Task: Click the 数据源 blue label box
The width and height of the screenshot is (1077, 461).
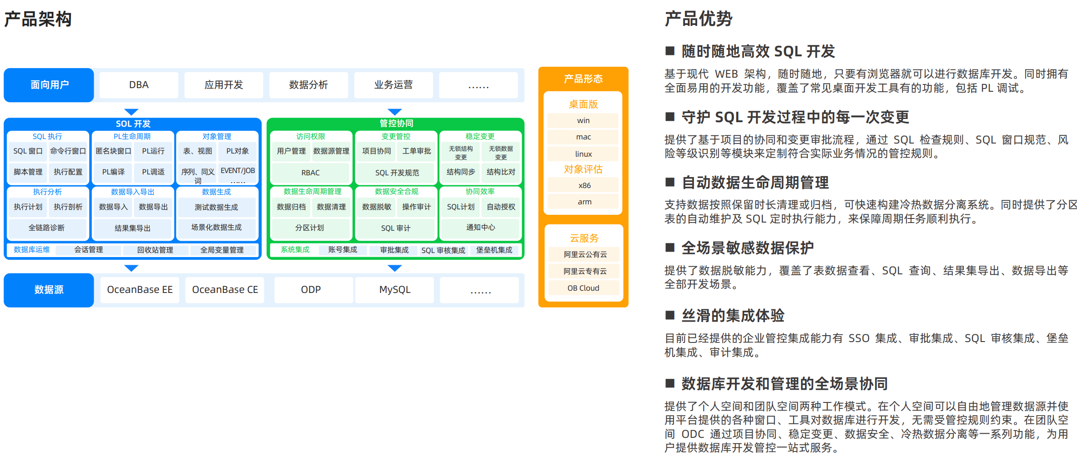Action: (x=49, y=290)
